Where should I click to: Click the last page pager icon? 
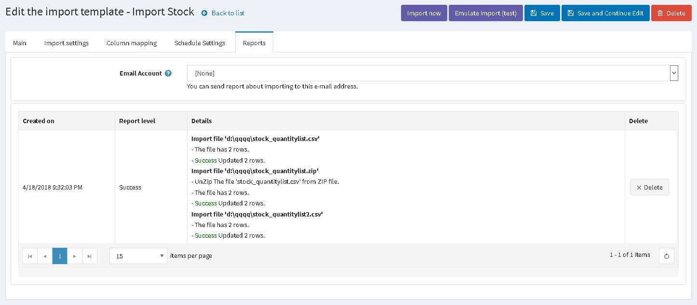[x=90, y=256]
